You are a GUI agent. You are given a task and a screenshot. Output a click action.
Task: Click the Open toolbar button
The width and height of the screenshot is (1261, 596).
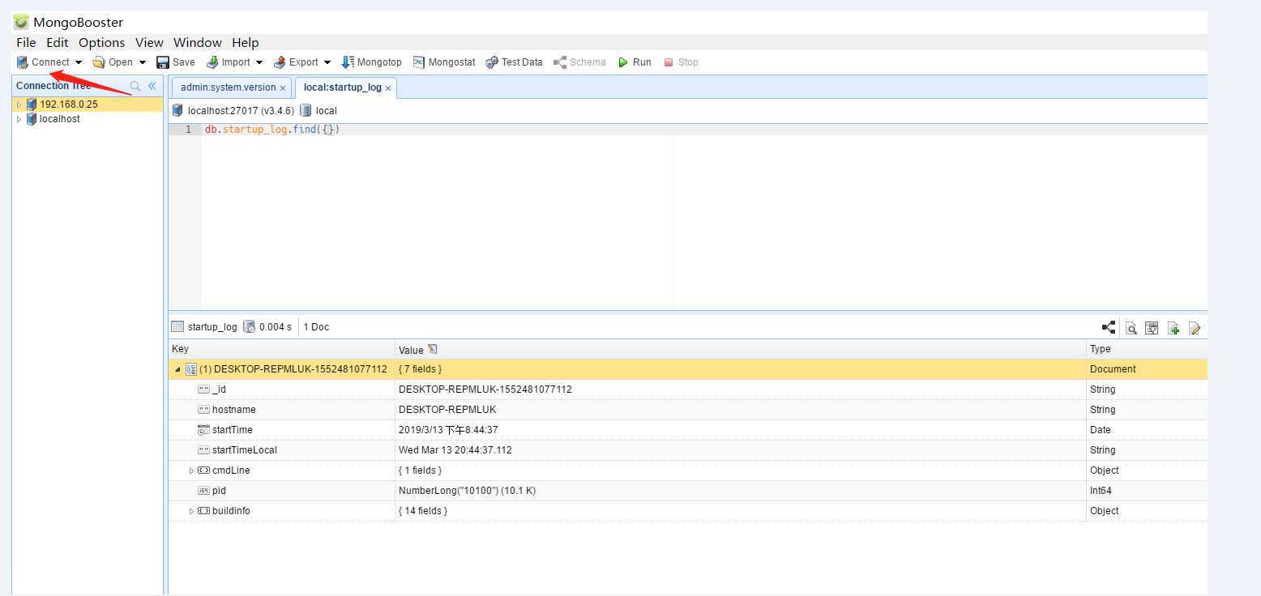click(x=113, y=62)
